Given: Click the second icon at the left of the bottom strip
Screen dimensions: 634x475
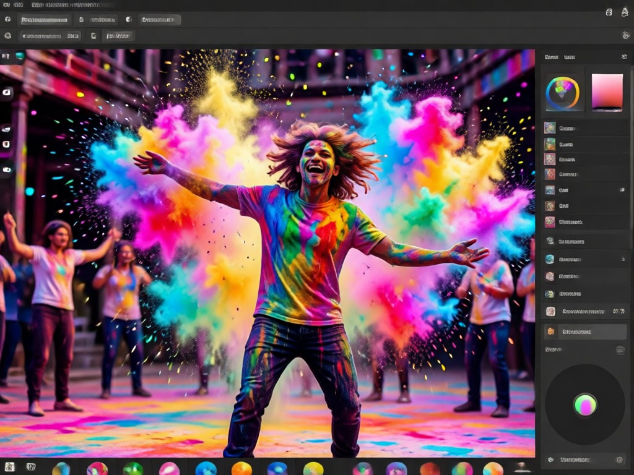Looking at the screenshot, I should coord(31,467).
